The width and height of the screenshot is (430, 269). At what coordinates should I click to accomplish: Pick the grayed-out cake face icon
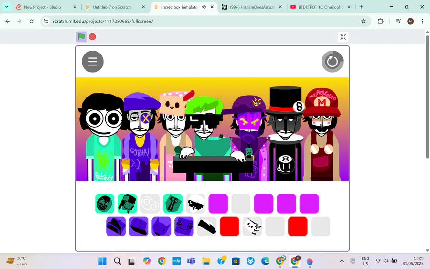coord(253,226)
